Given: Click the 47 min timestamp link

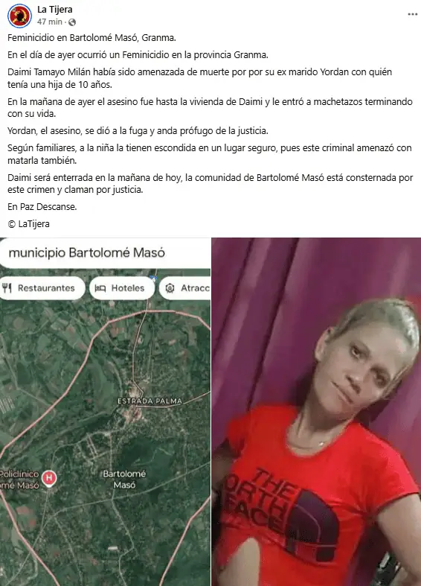Looking at the screenshot, I should pyautogui.click(x=50, y=22).
